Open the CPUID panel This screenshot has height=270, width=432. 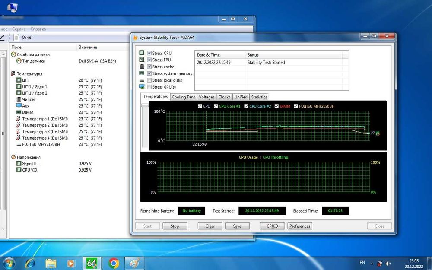[272, 226]
